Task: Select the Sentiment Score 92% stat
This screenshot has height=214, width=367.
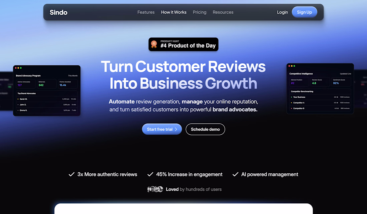Action: click(341, 82)
